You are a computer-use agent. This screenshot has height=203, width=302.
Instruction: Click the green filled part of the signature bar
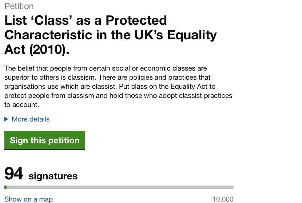point(5,187)
